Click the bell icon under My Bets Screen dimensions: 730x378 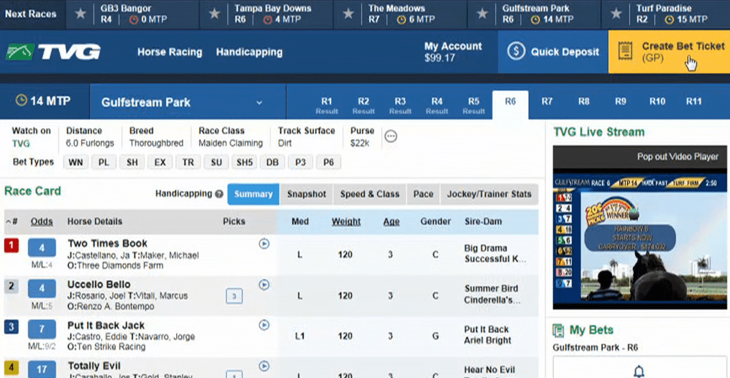pyautogui.click(x=639, y=372)
